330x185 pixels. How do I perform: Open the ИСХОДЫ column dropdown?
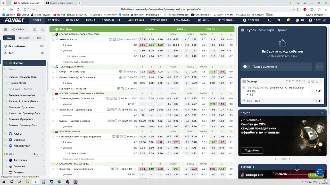click(151, 29)
